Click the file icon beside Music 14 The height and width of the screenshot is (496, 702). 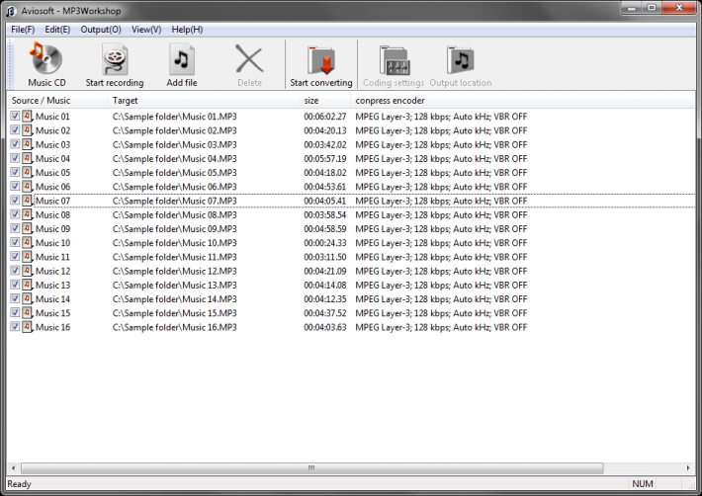(x=28, y=298)
